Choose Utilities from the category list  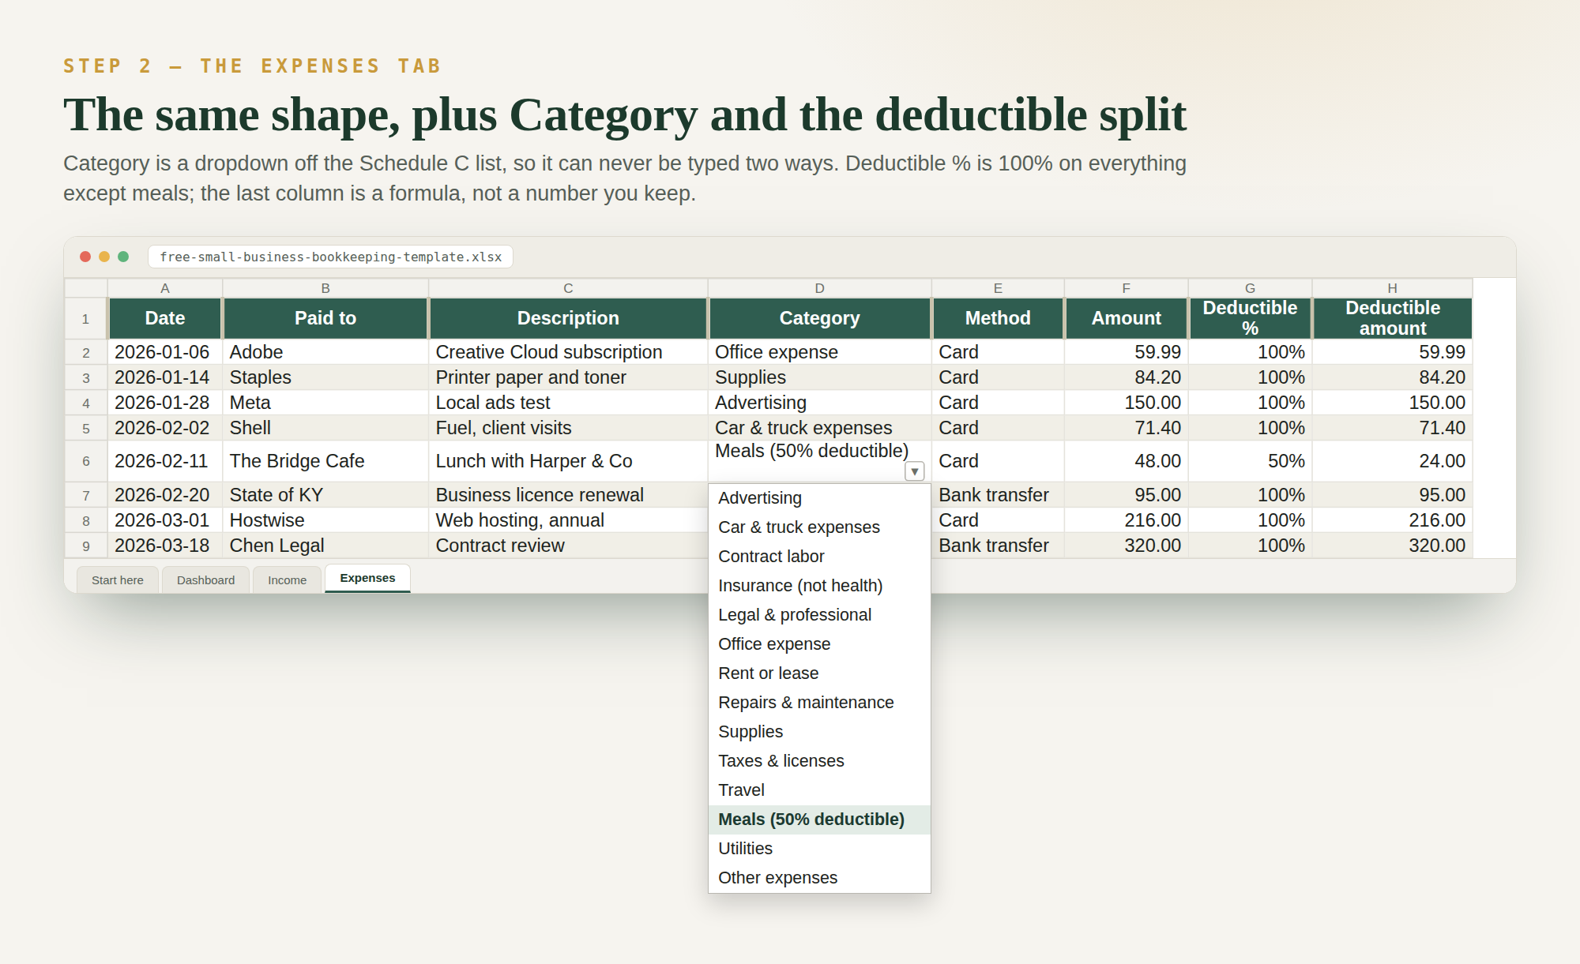pos(819,849)
